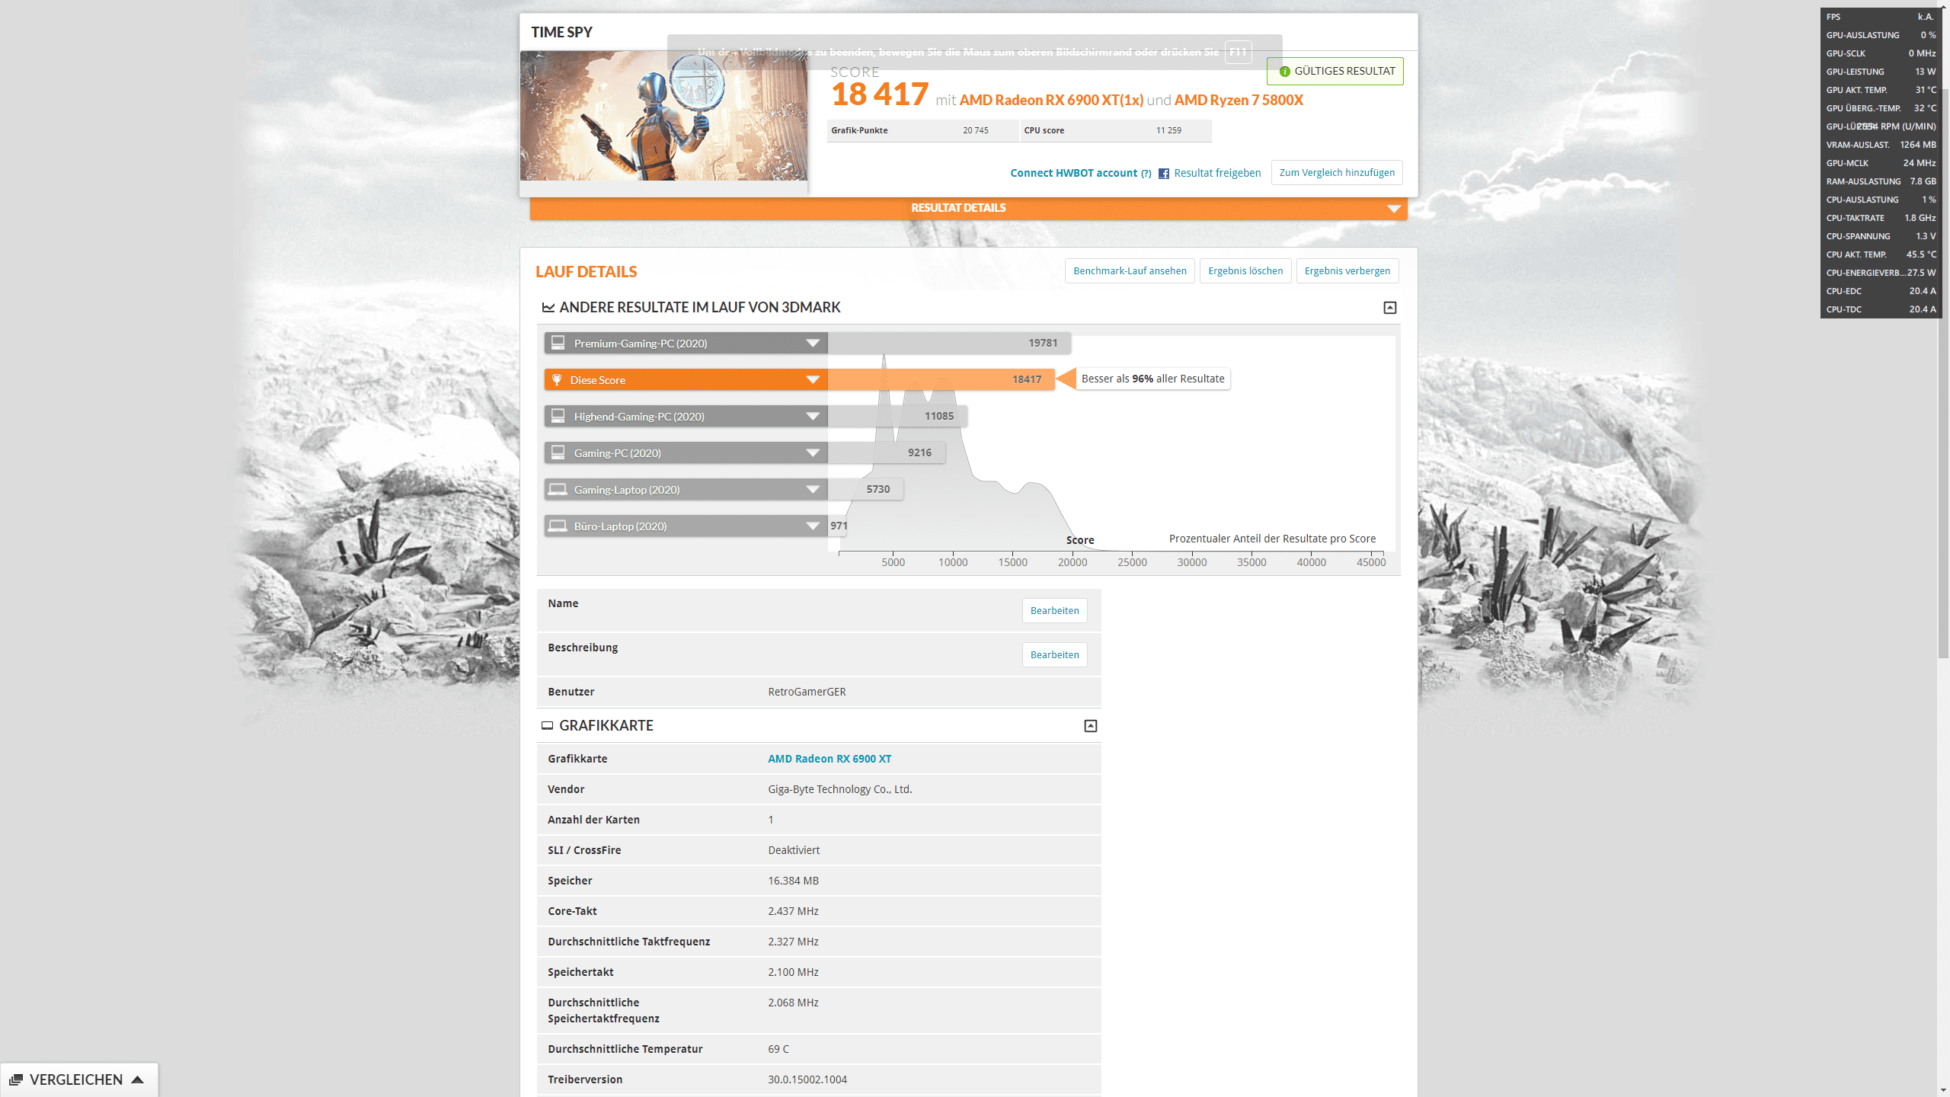Open the Büro-Laptop (2020) dropdown arrow

[x=813, y=526]
